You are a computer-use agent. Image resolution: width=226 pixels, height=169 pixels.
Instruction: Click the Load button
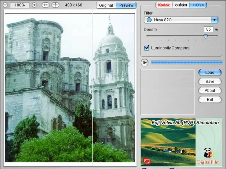(x=210, y=72)
